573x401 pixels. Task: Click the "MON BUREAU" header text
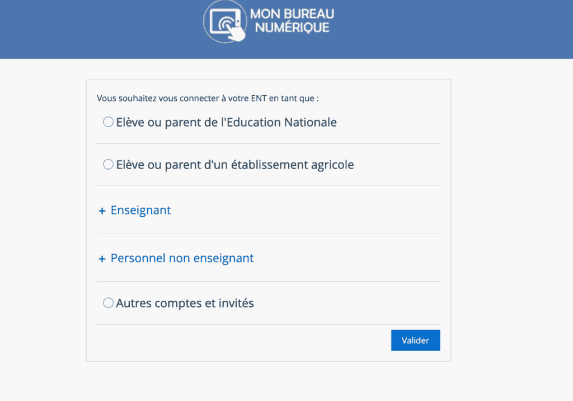tap(292, 14)
